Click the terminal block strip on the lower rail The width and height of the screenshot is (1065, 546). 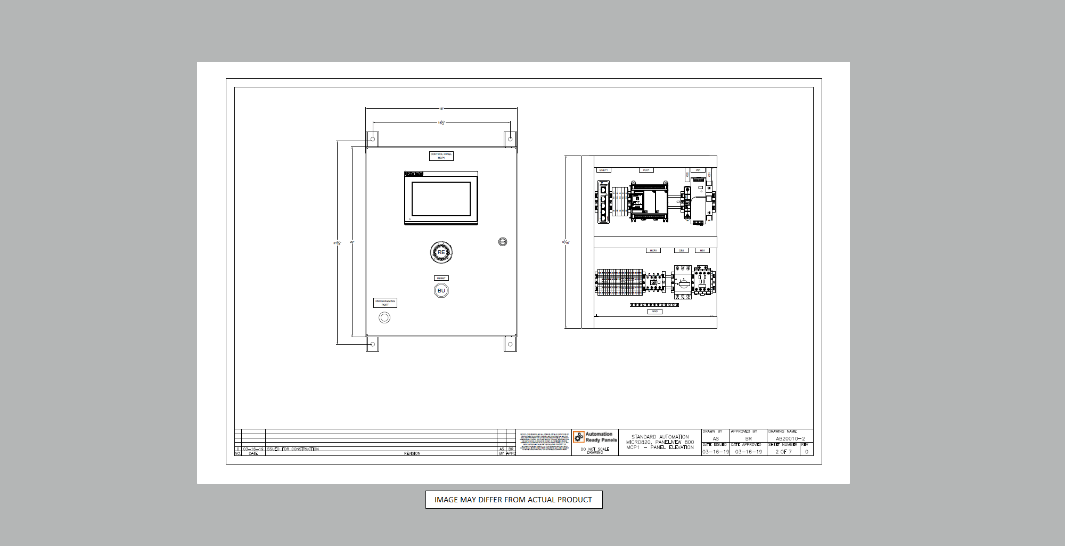[x=619, y=282]
